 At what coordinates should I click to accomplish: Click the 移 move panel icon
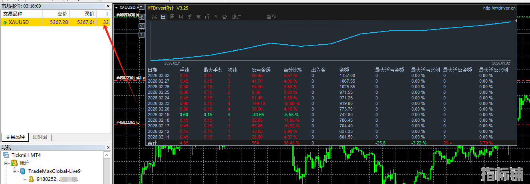tap(141, 17)
